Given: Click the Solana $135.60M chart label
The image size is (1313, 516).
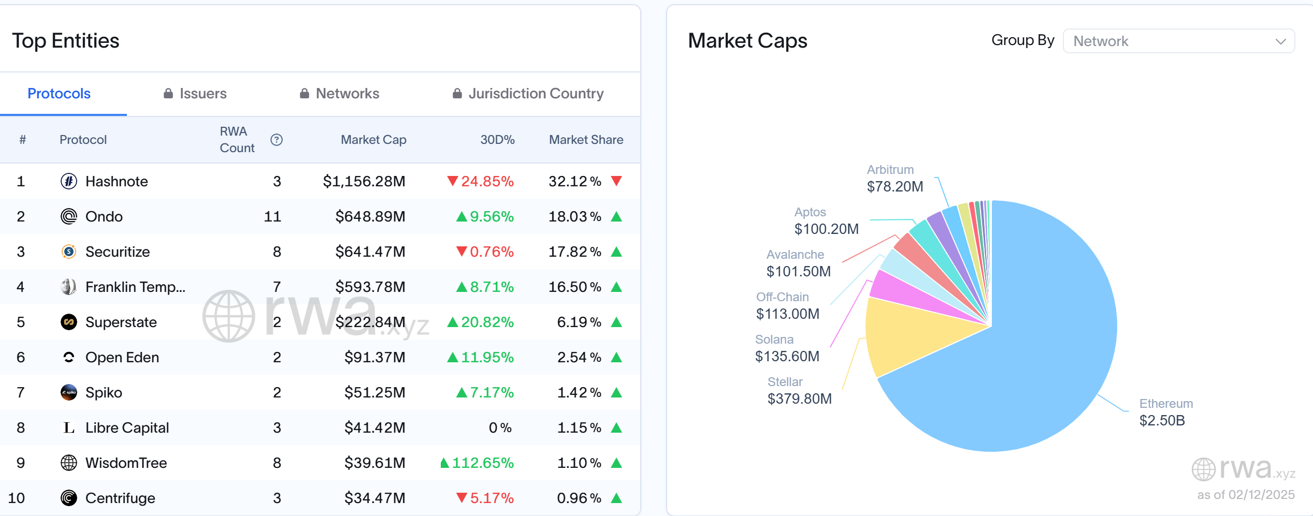Looking at the screenshot, I should pyautogui.click(x=787, y=348).
